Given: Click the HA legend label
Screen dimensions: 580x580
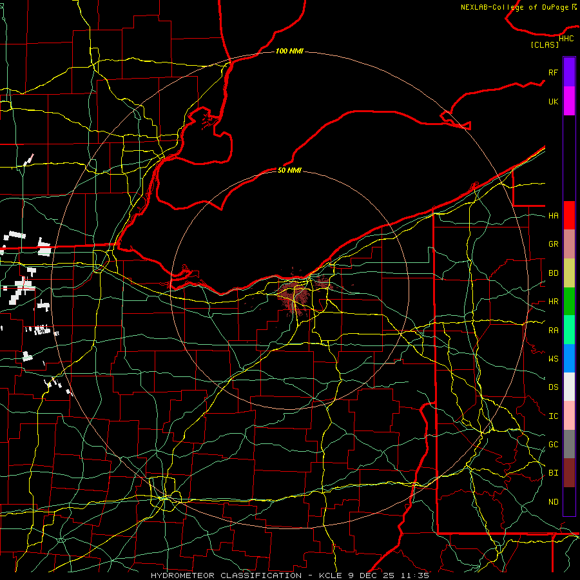Looking at the screenshot, I should tap(554, 216).
